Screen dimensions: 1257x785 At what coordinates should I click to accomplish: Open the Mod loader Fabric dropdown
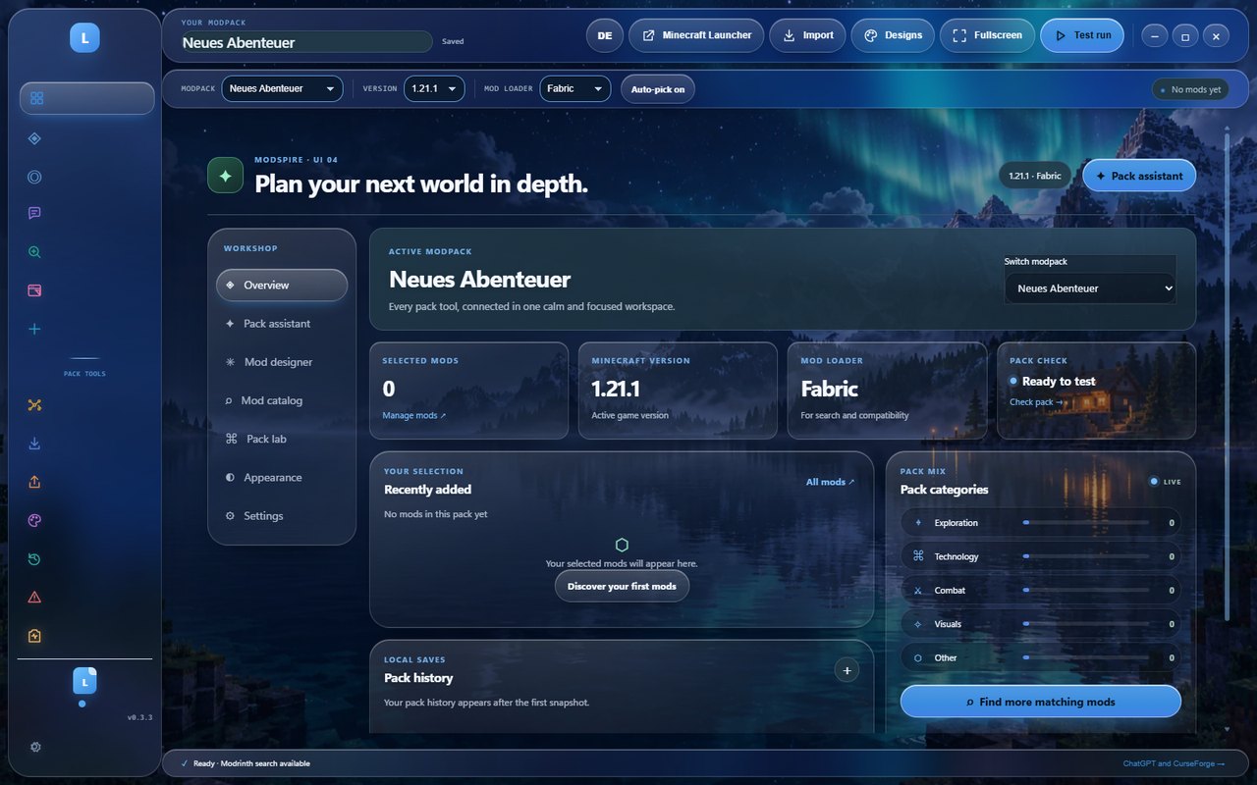tap(574, 88)
